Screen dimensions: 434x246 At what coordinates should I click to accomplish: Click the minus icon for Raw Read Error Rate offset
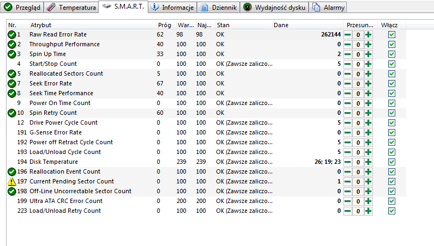pyautogui.click(x=348, y=34)
